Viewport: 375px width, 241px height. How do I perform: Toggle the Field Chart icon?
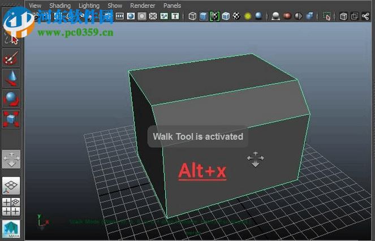(x=153, y=16)
